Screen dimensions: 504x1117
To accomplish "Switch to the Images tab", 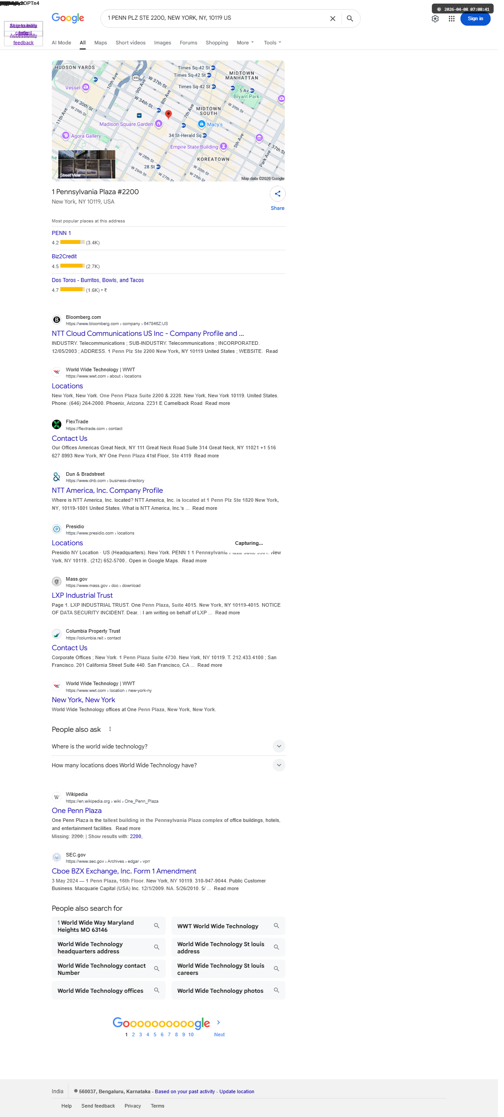I will tap(162, 43).
